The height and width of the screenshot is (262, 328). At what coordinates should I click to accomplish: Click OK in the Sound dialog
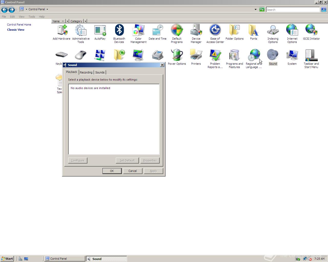click(112, 171)
